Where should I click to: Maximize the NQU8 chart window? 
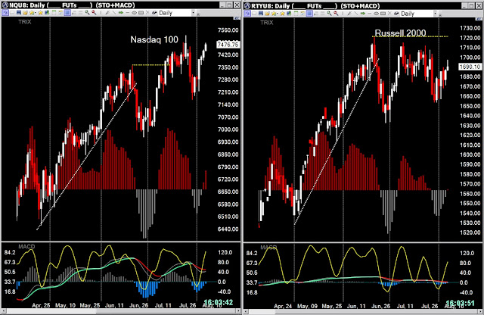[x=229, y=5]
